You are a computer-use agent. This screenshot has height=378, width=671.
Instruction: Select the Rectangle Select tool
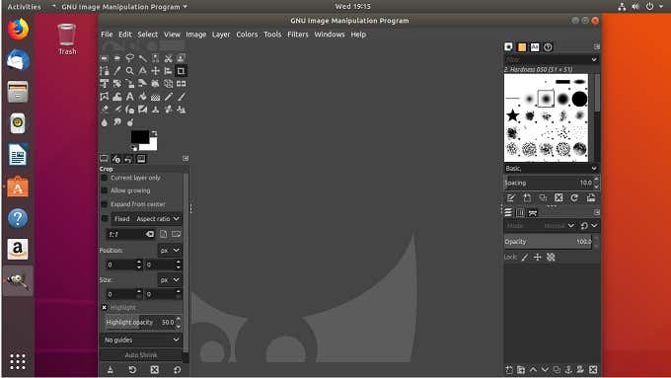[x=104, y=58]
